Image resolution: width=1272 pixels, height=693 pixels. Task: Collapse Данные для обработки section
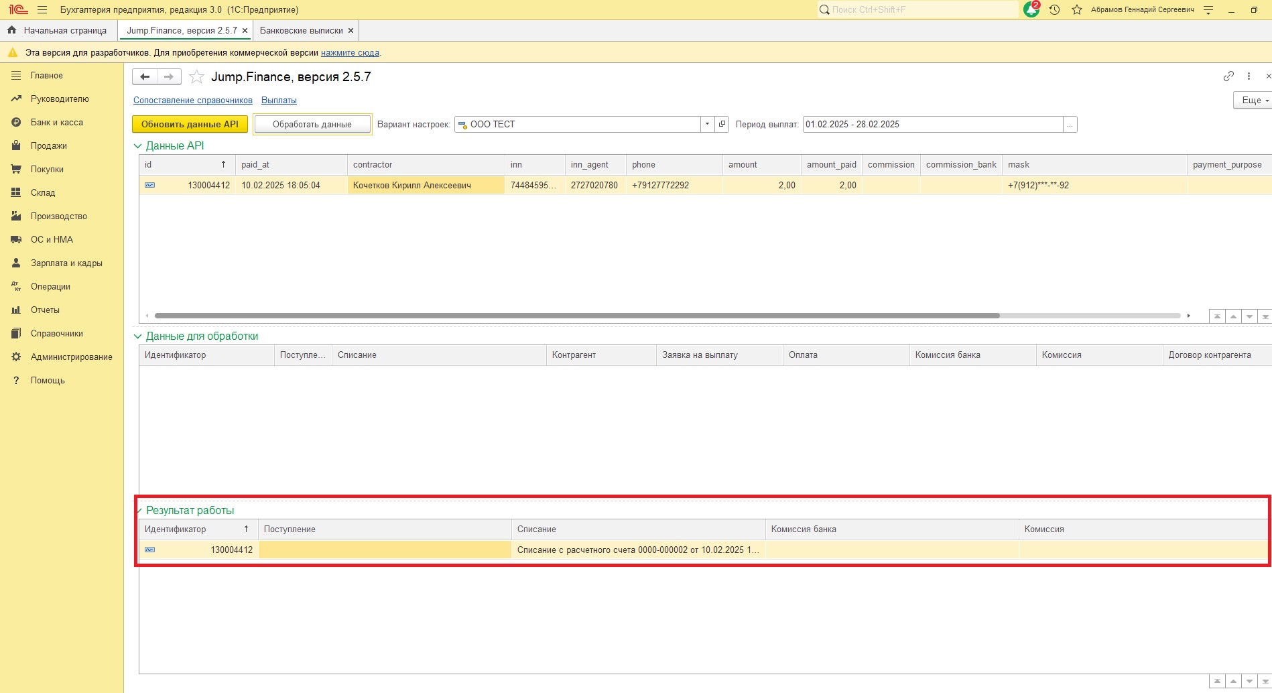[x=138, y=336]
